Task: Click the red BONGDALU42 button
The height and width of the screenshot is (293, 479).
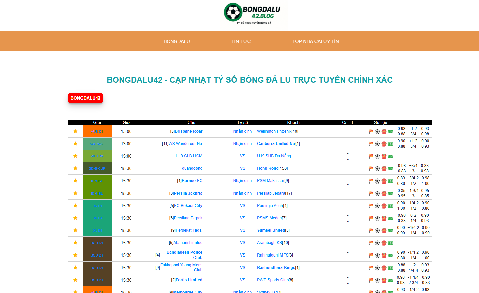Action: pyautogui.click(x=85, y=98)
